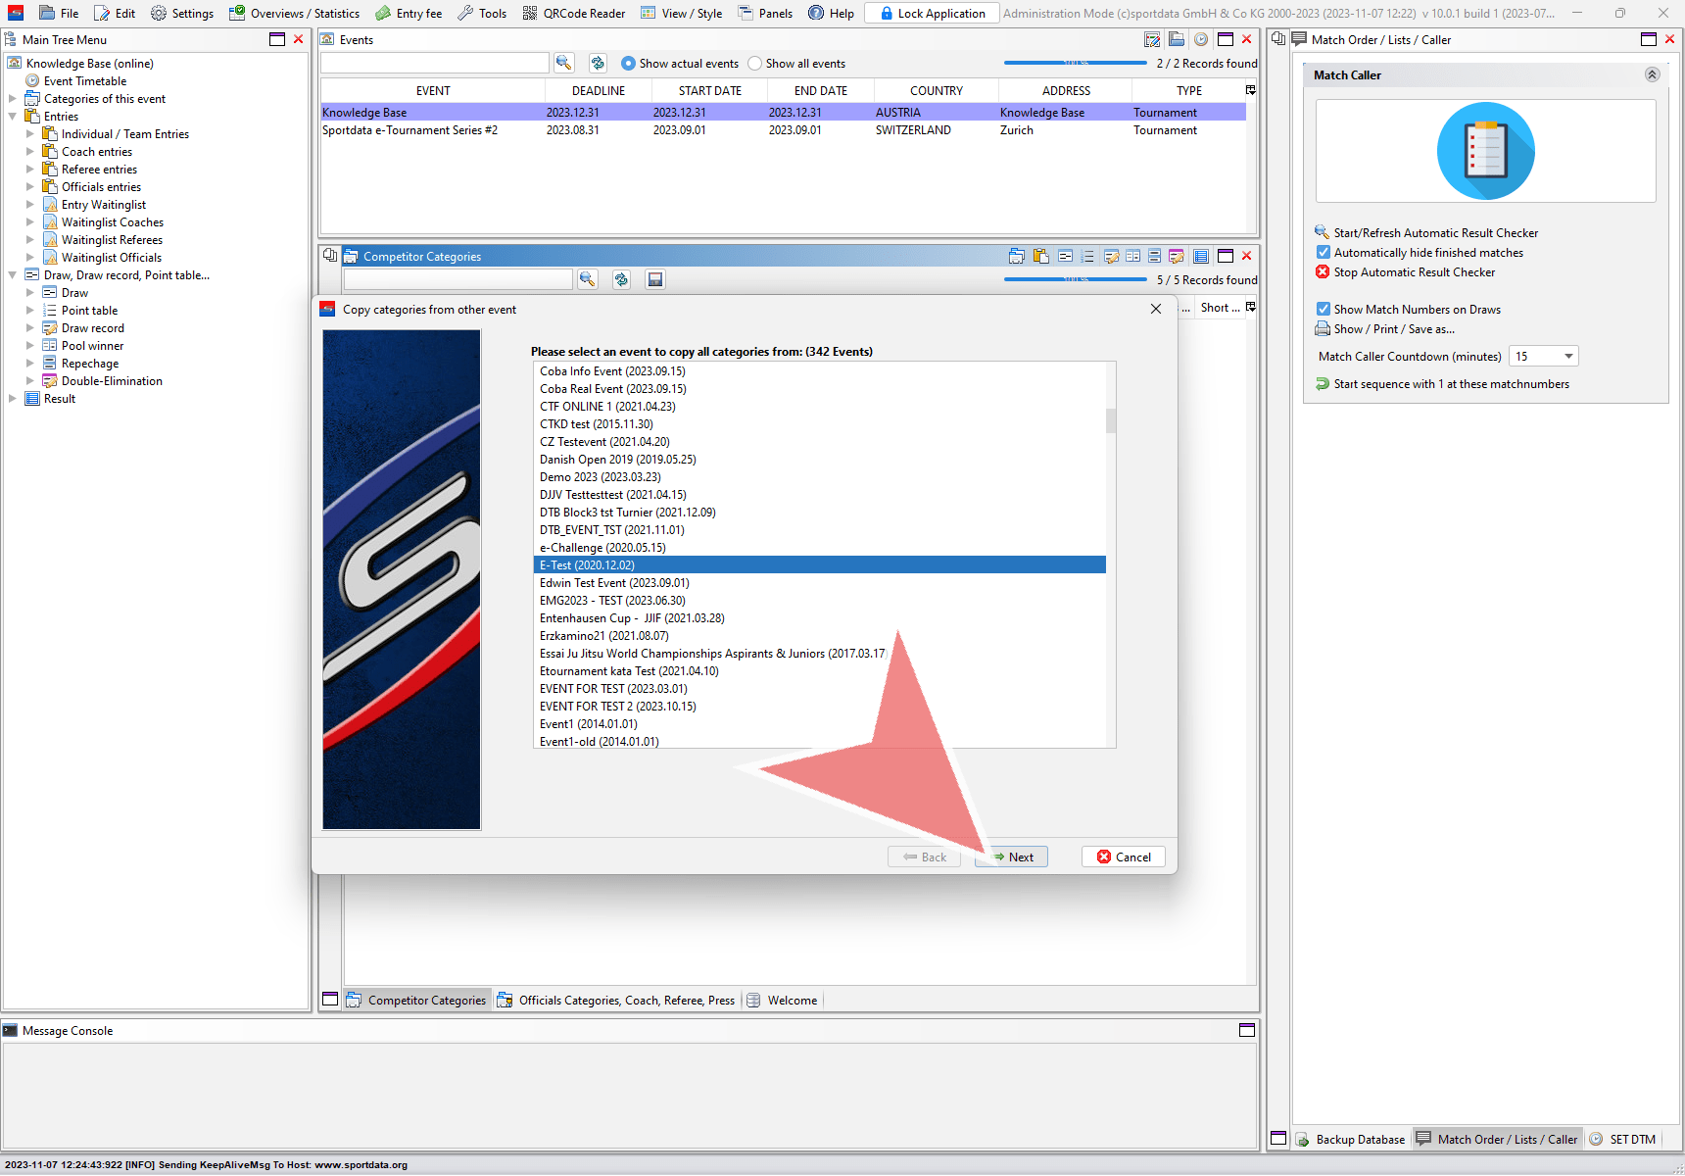This screenshot has height=1176, width=1685.
Task: Open the Competitor Categories column chooser icon
Action: coord(1250,307)
